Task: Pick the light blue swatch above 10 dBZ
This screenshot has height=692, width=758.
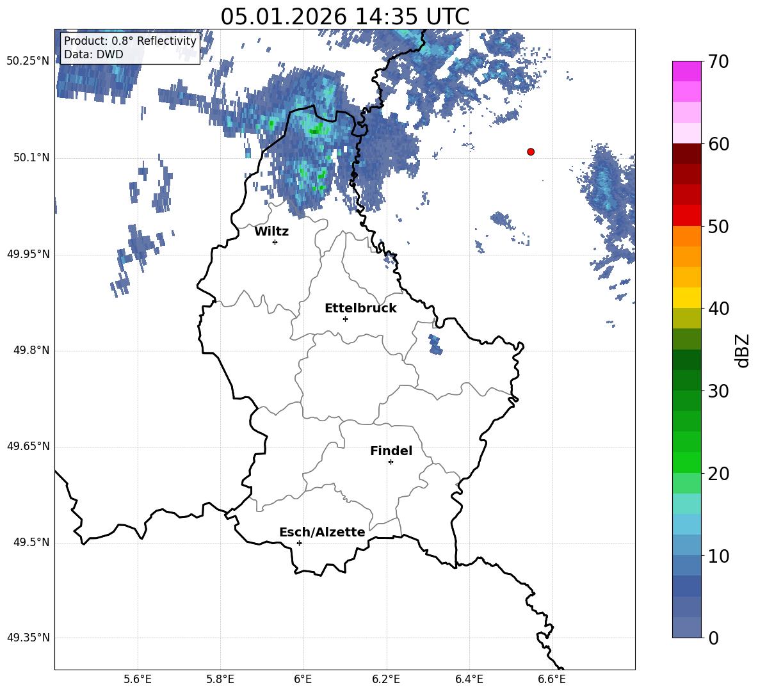Action: 687,524
